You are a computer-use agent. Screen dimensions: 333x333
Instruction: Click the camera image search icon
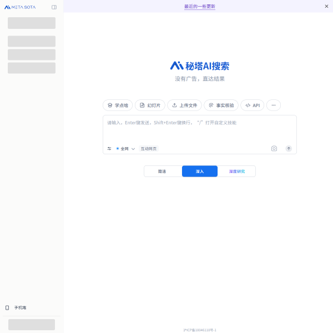pos(274,148)
